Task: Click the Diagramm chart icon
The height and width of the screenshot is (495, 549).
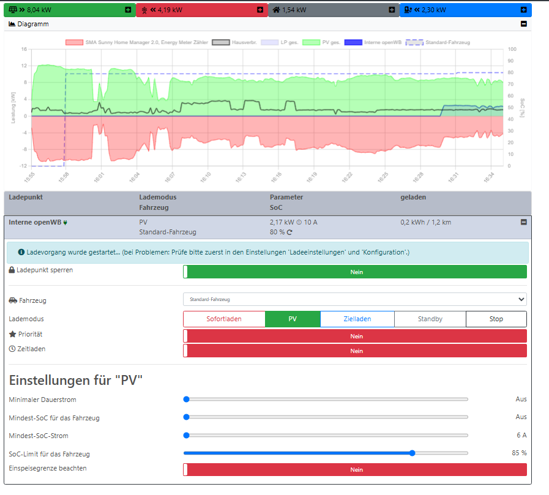Action: [x=12, y=24]
